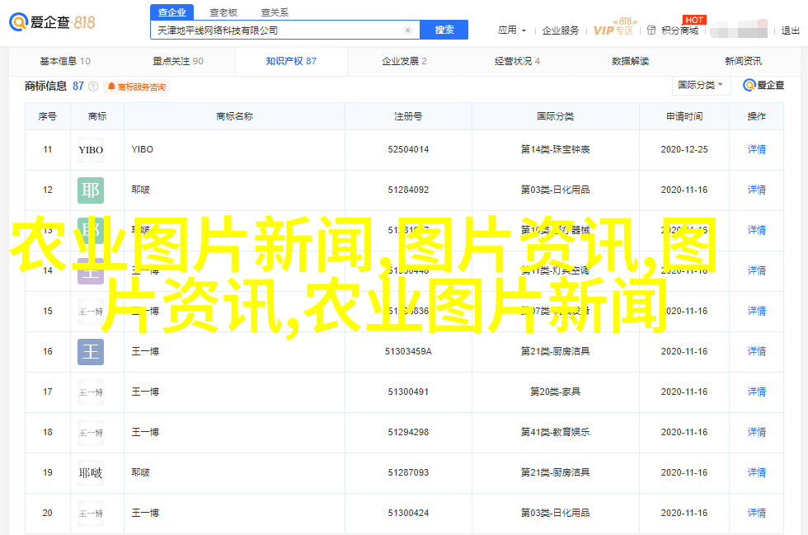The image size is (808, 535).
Task: Click the registration number 51303459A
Action: [x=408, y=351]
